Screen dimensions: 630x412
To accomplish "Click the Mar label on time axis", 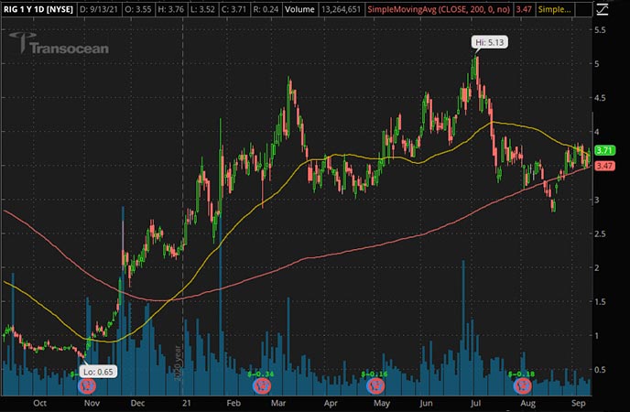I will (278, 403).
